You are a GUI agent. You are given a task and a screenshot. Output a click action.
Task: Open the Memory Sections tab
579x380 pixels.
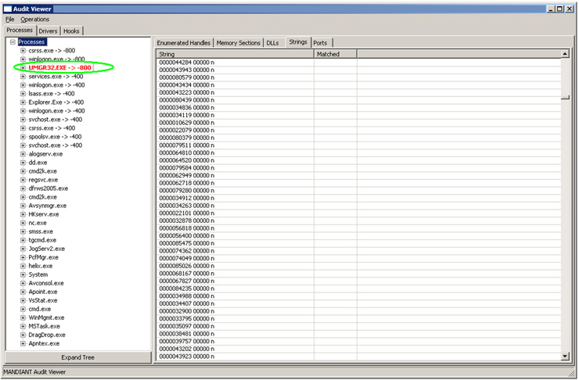238,43
